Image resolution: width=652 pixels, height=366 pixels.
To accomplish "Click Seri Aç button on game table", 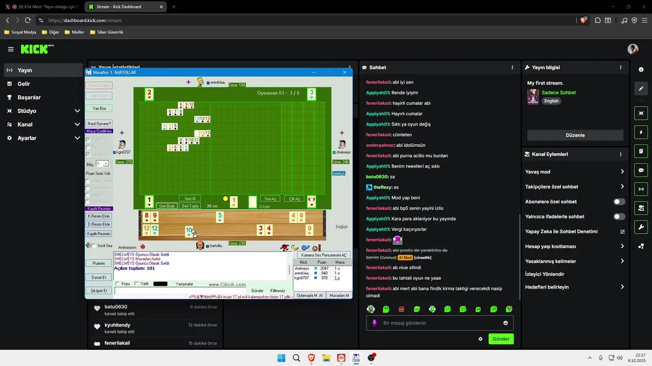I will [269, 199].
